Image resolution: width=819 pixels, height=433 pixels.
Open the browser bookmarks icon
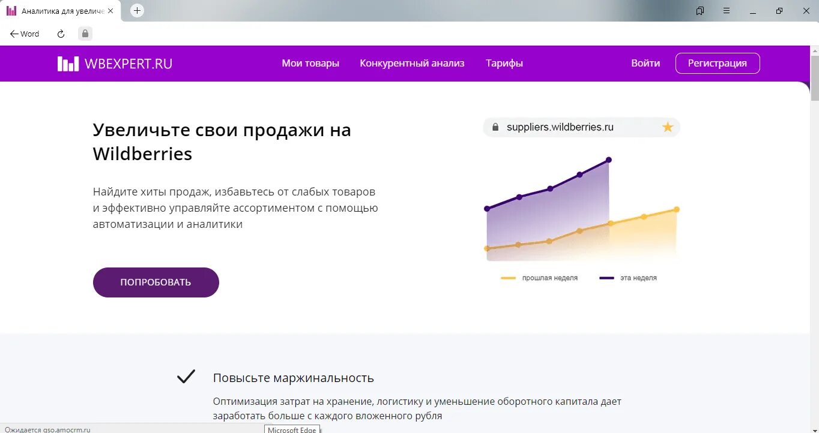tap(700, 11)
